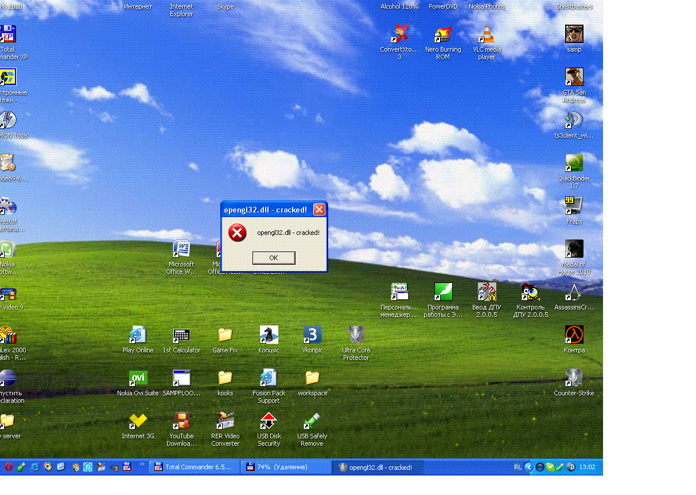Launch Total Commander XP from Quick Launch
This screenshot has height=495, width=696.
point(127,467)
